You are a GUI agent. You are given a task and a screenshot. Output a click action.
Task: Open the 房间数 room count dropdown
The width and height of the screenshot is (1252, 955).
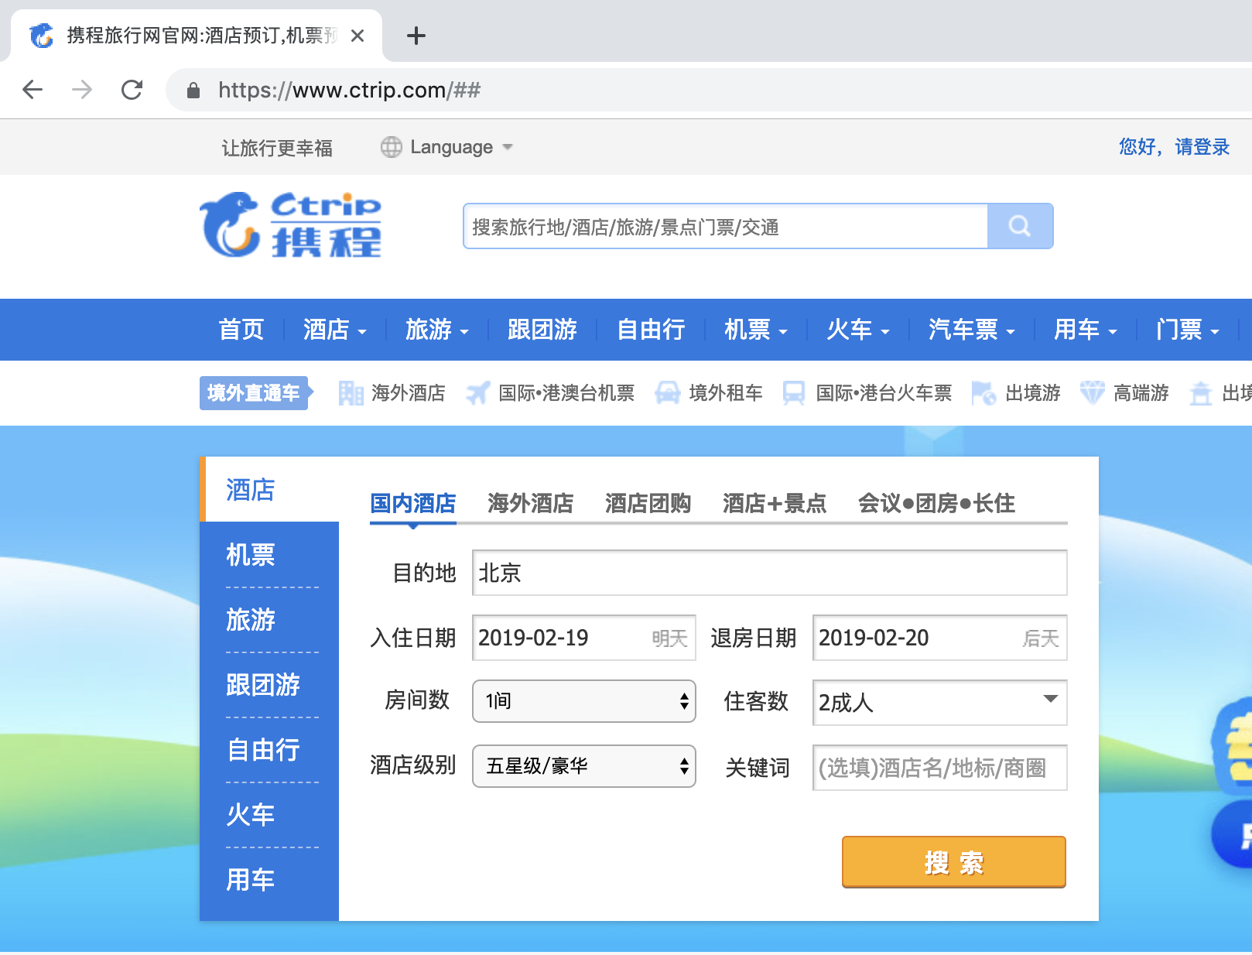584,701
